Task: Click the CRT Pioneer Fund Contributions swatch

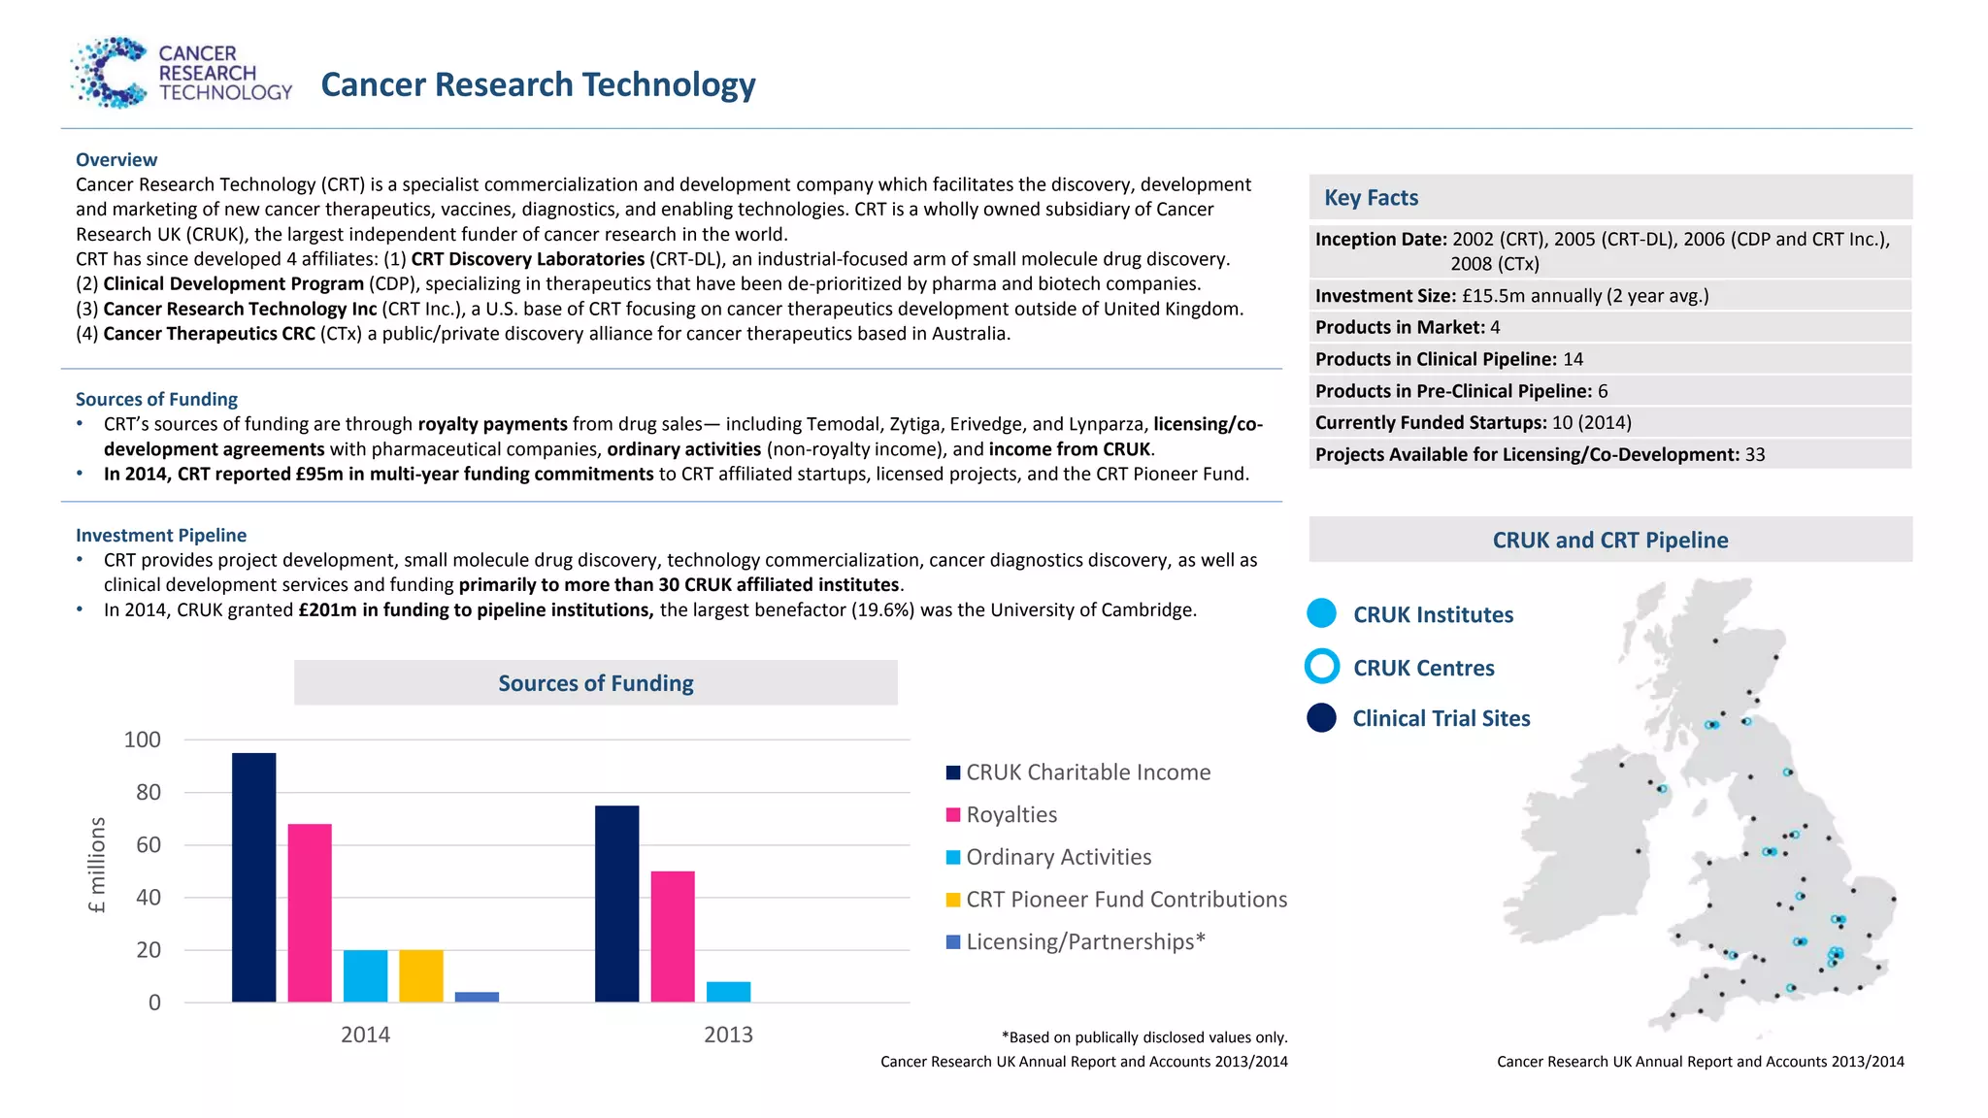Action: [953, 900]
